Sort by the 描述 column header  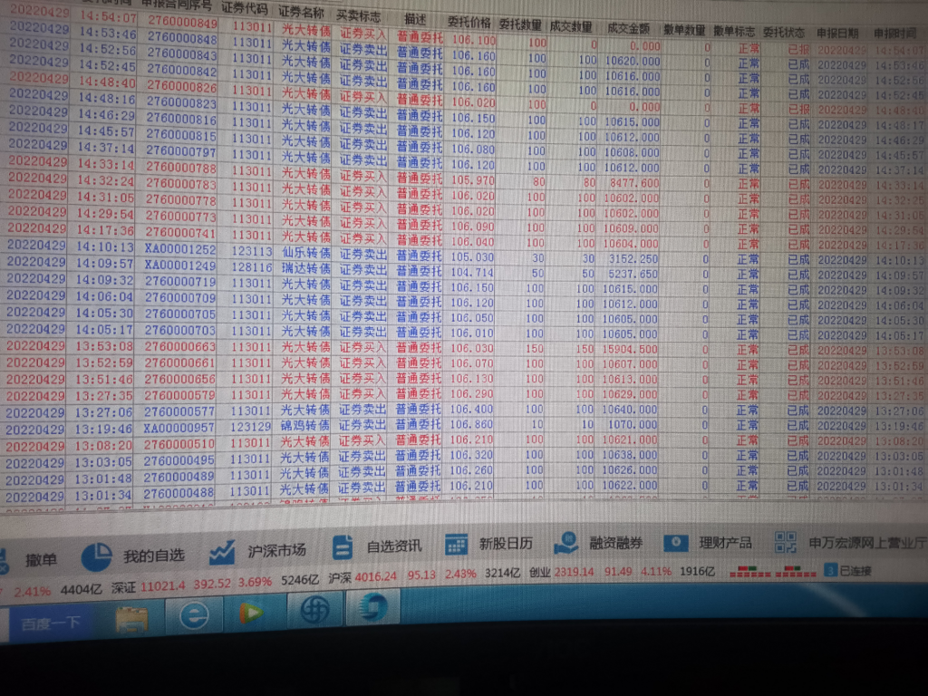point(415,19)
